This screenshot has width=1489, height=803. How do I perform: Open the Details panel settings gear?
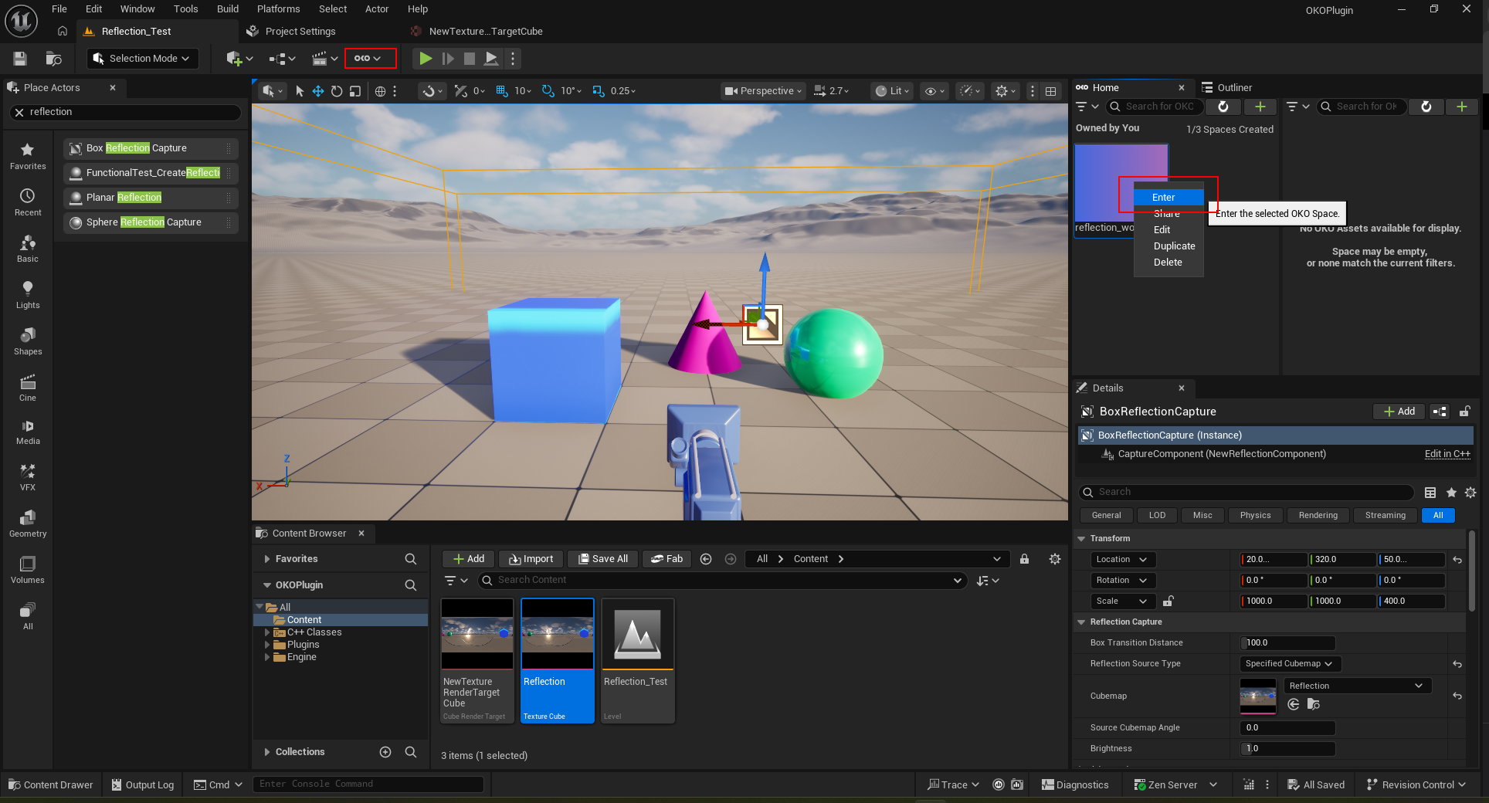[x=1470, y=493]
